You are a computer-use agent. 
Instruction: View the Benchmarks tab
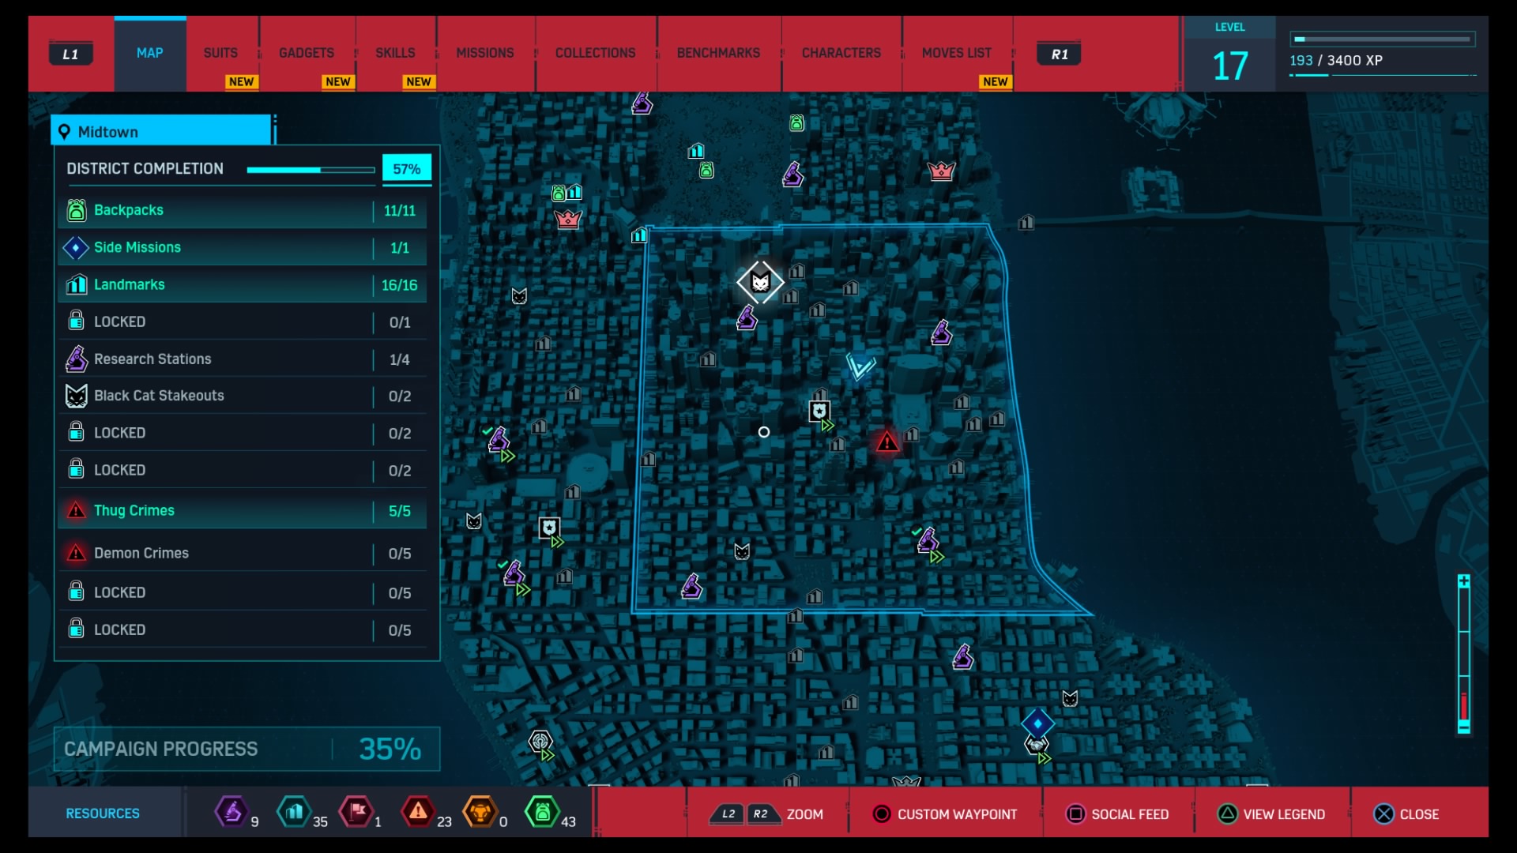(x=718, y=53)
